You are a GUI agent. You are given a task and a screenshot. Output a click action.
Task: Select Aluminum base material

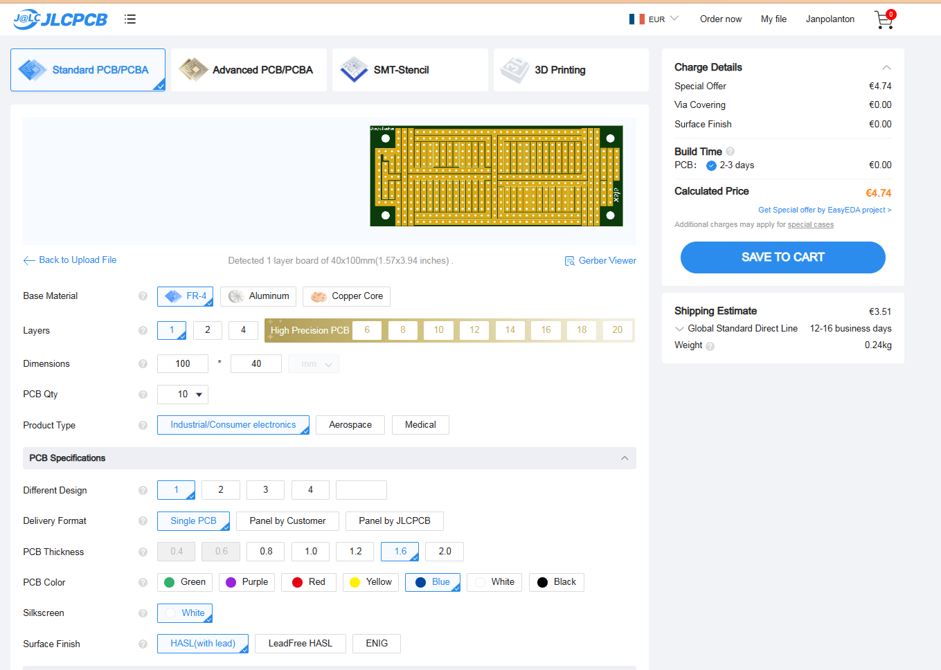click(258, 296)
